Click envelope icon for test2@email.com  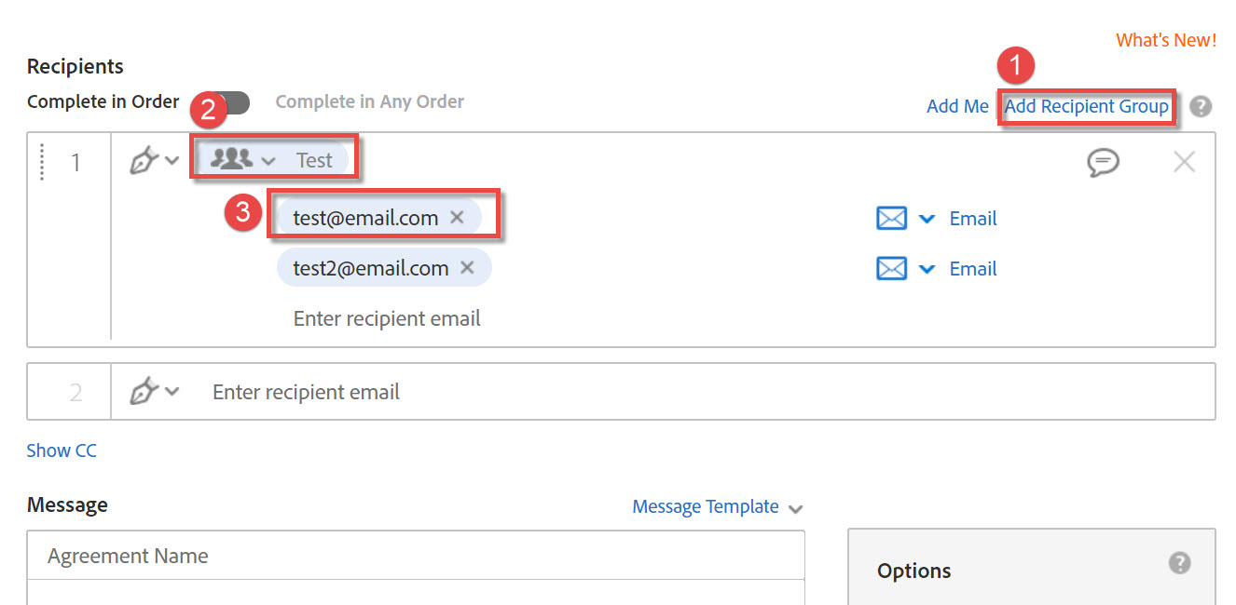892,269
